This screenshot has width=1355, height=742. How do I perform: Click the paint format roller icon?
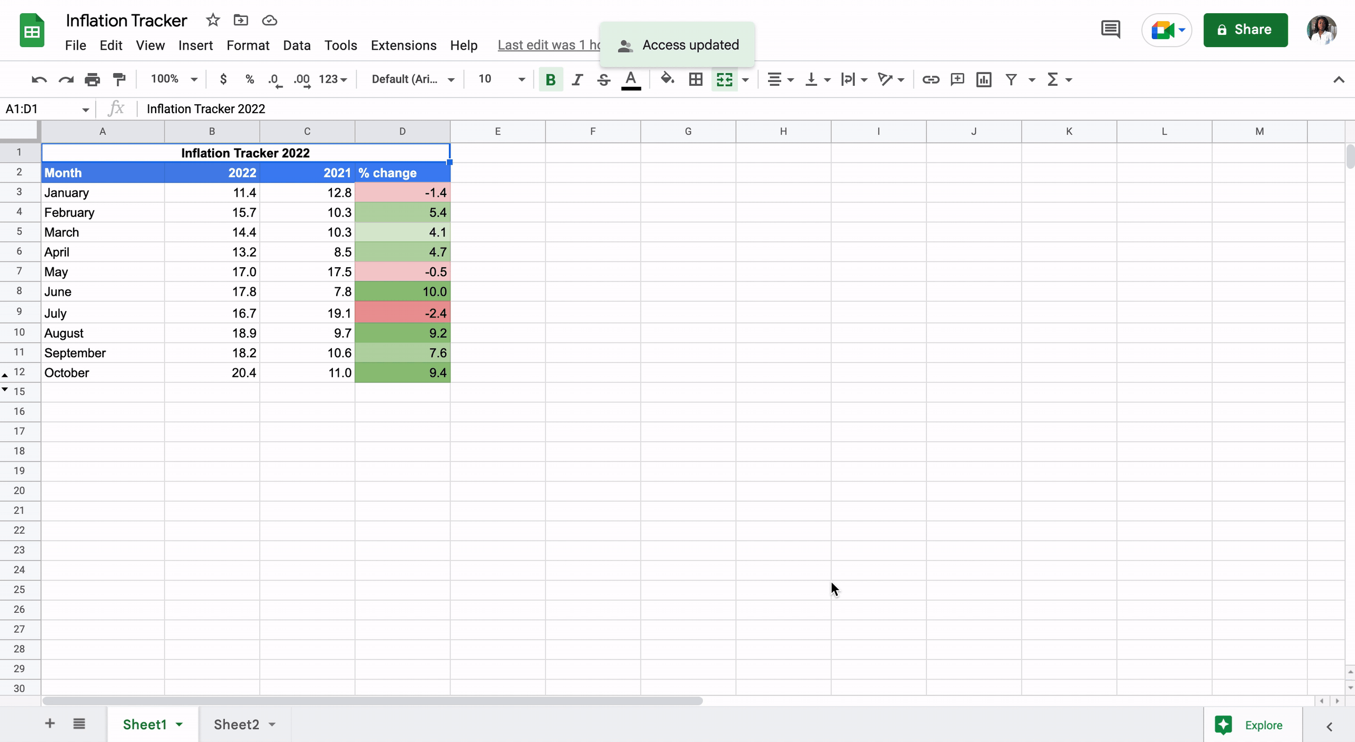coord(119,79)
